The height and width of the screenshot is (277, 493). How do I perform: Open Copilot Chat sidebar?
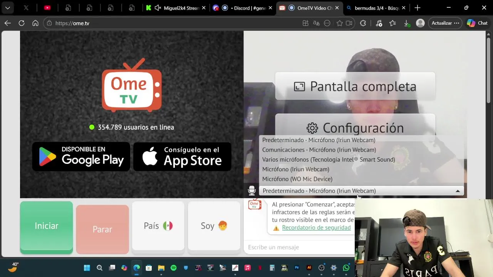477,23
